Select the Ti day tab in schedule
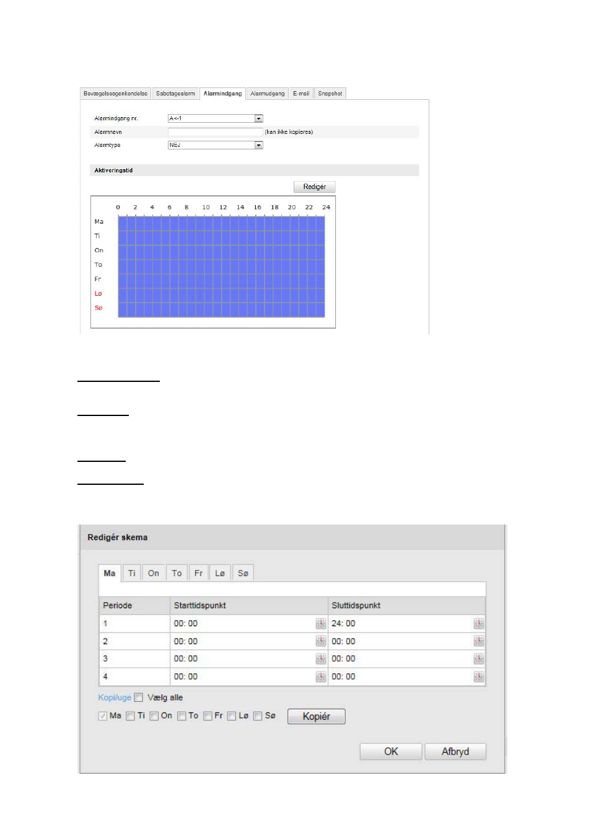591x837 pixels. (x=131, y=573)
